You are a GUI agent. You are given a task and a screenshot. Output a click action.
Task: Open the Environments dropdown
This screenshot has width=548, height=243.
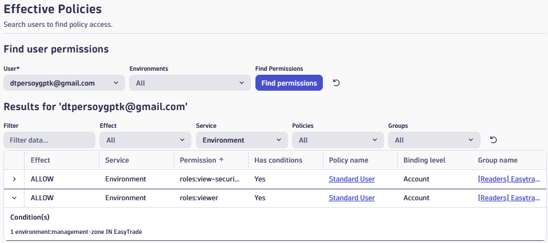pos(190,83)
